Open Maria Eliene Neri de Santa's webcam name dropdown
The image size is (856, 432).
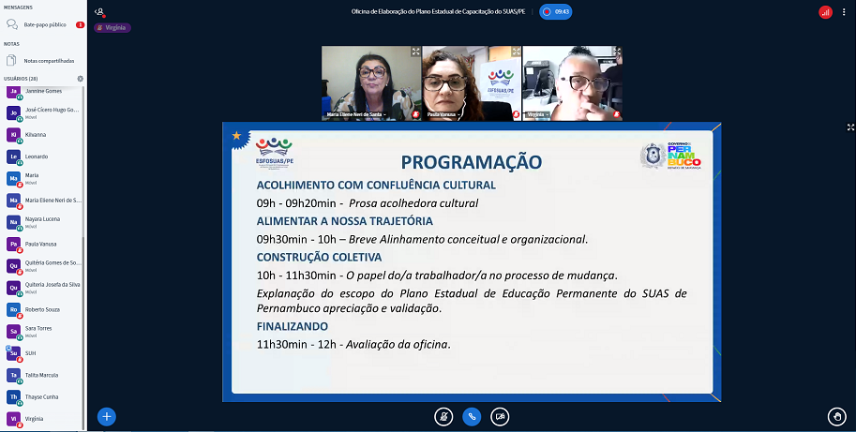pyautogui.click(x=357, y=114)
